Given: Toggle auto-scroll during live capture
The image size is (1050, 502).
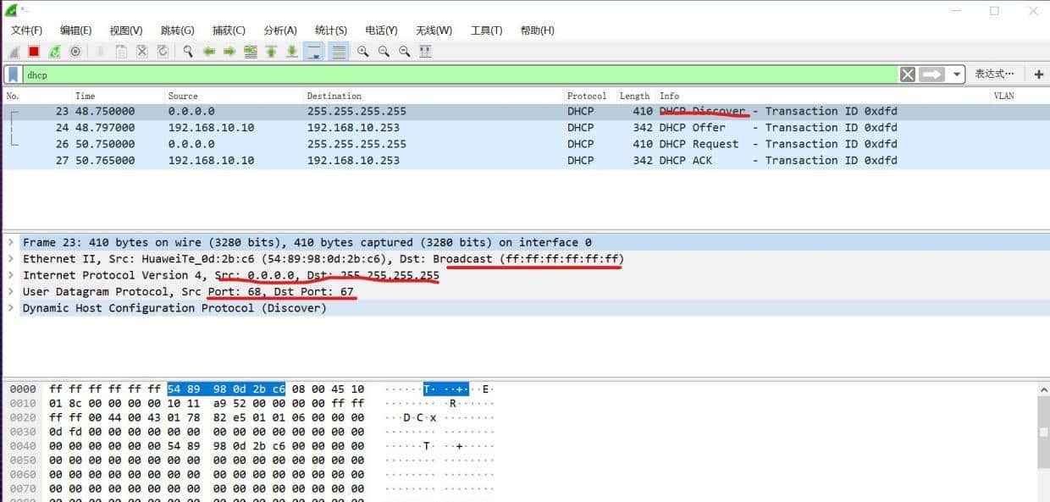Looking at the screenshot, I should [x=312, y=51].
